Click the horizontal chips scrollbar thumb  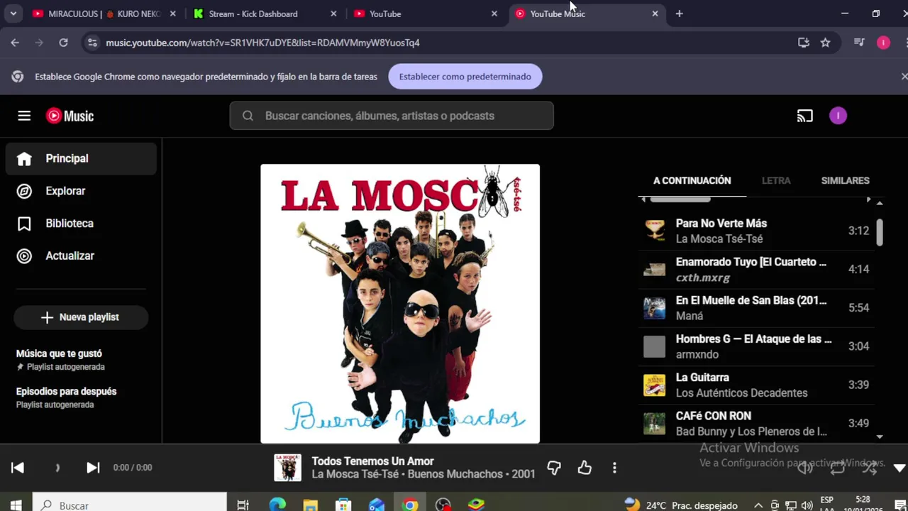680,200
